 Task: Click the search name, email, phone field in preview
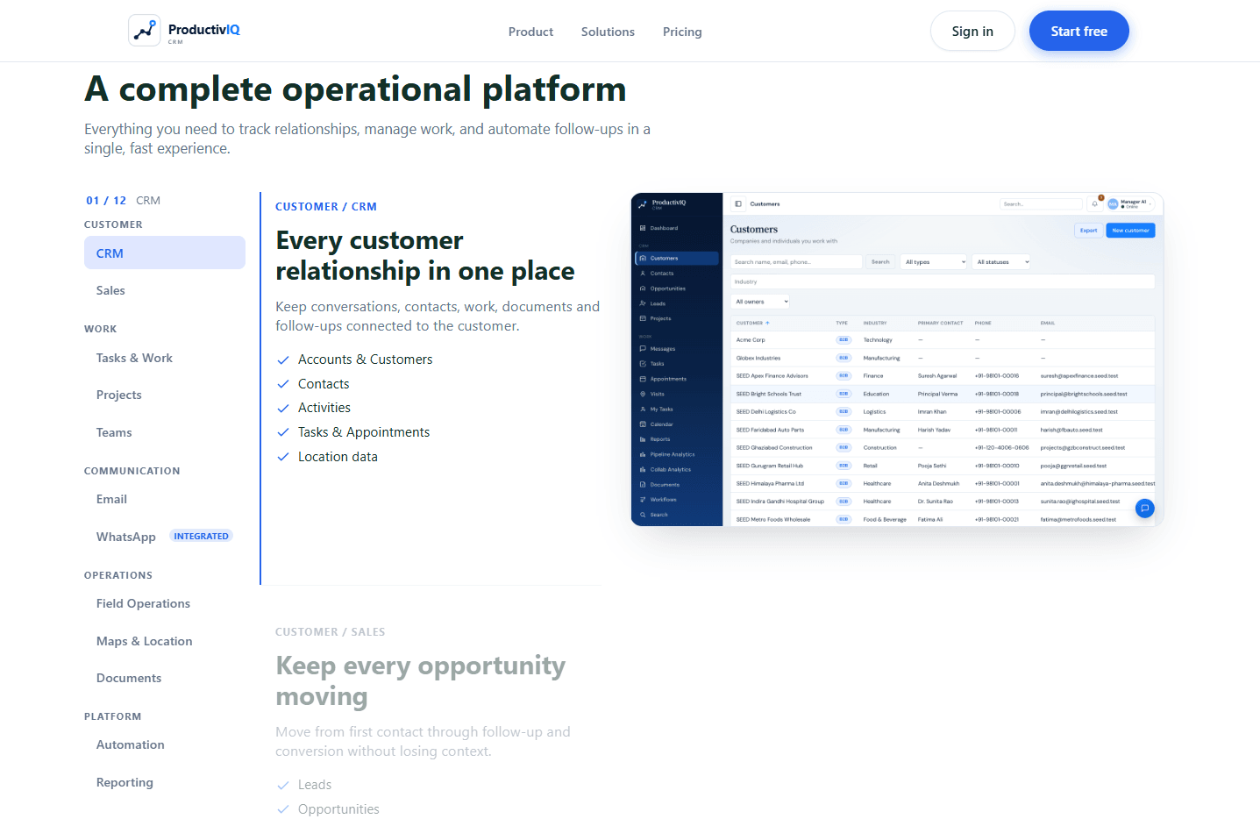pos(796,261)
